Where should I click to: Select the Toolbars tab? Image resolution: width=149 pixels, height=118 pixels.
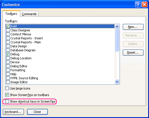pos(11,14)
